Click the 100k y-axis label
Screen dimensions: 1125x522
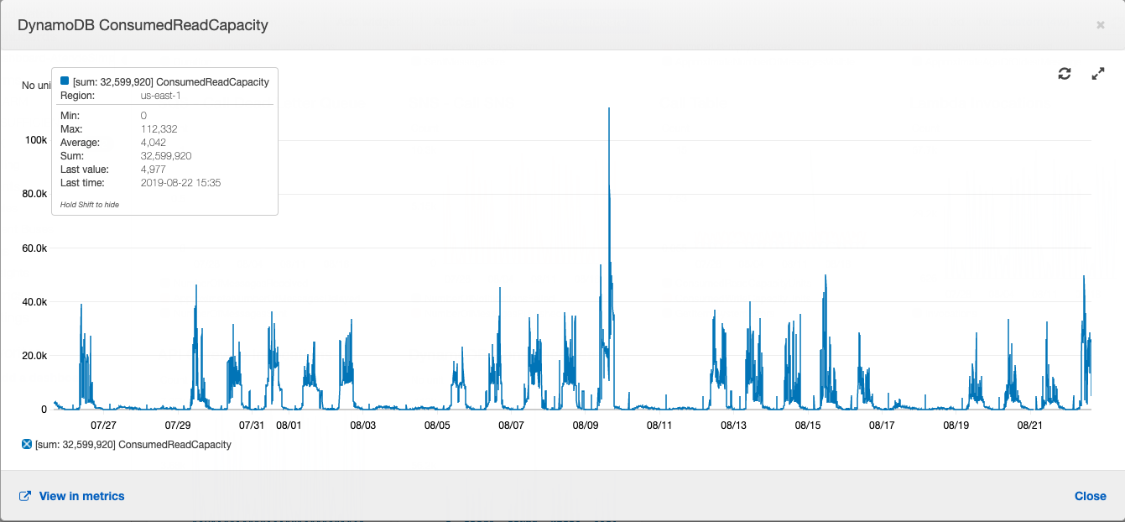(x=35, y=139)
